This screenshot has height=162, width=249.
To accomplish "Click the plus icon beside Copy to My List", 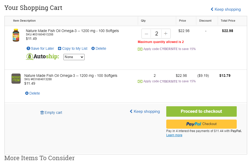I will coord(60,48).
